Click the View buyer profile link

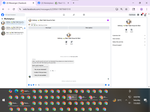click(74, 56)
